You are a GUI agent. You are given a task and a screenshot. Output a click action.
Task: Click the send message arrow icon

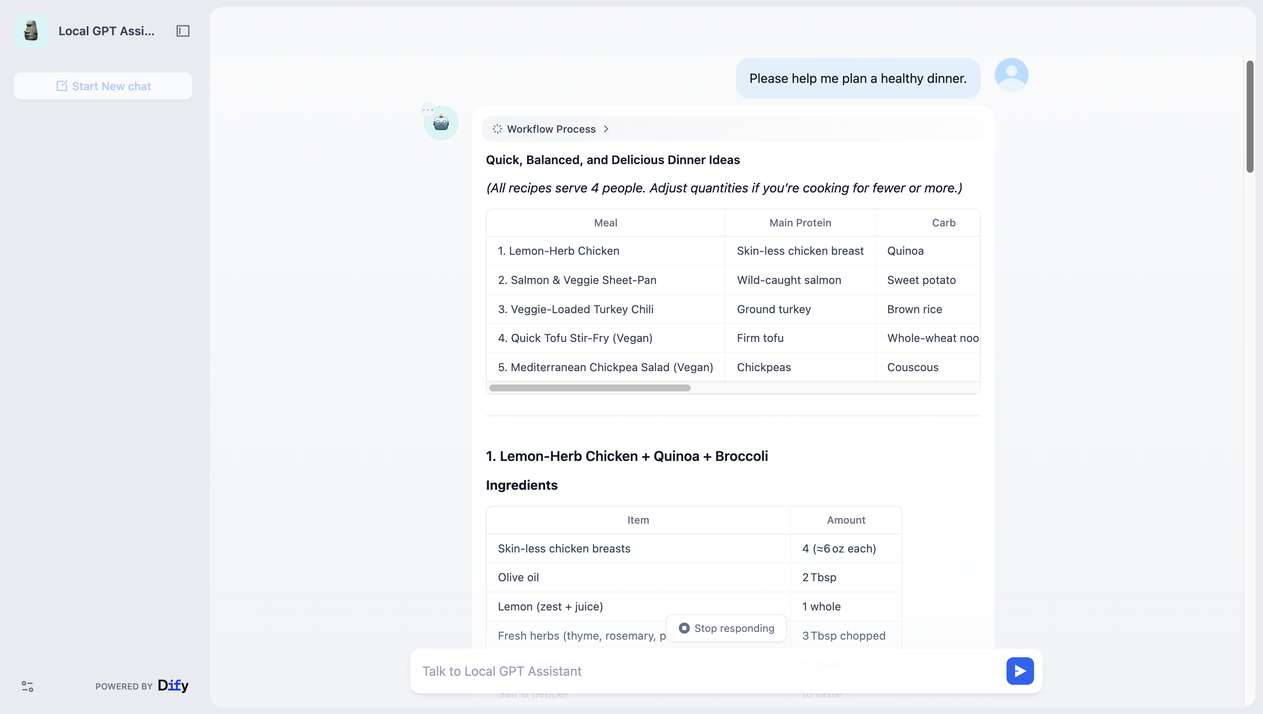[x=1020, y=671]
